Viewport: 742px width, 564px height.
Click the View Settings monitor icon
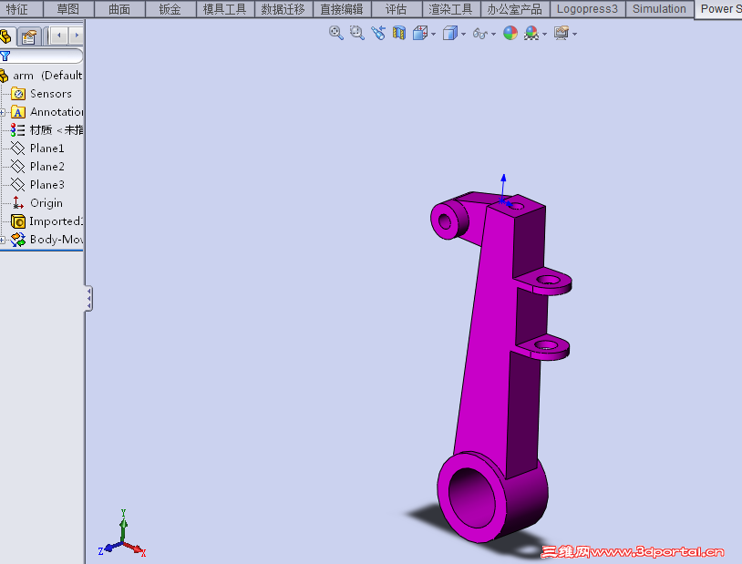pyautogui.click(x=562, y=33)
